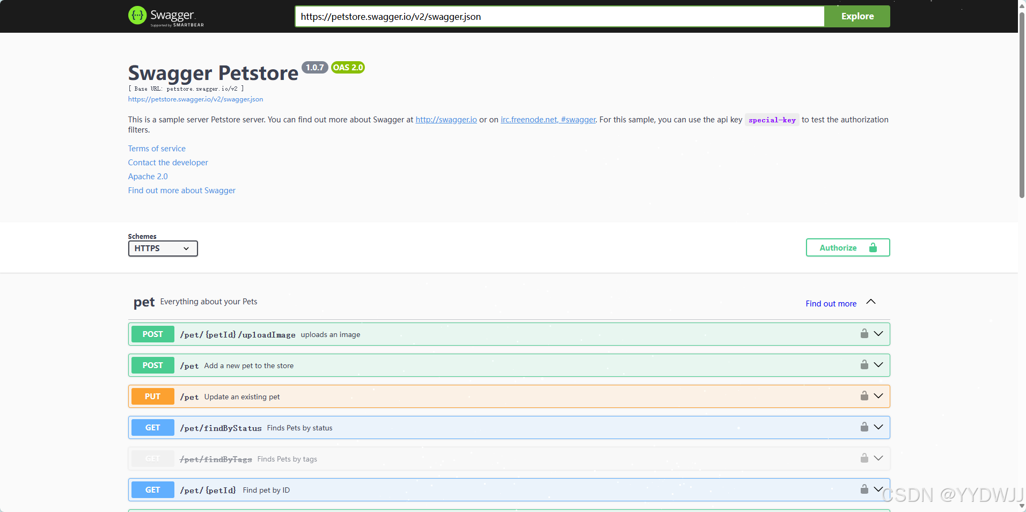Screen dimensions: 1026x512
Task: Open Find out more about Swagger link
Action: (x=181, y=191)
